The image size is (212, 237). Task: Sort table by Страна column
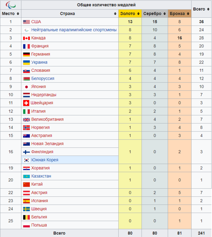click(115, 14)
